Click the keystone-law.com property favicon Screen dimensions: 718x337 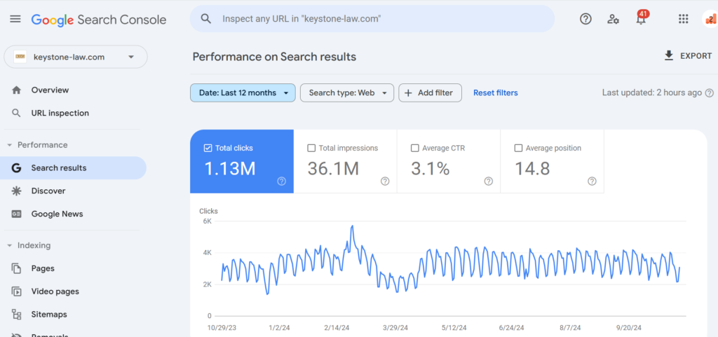(20, 57)
